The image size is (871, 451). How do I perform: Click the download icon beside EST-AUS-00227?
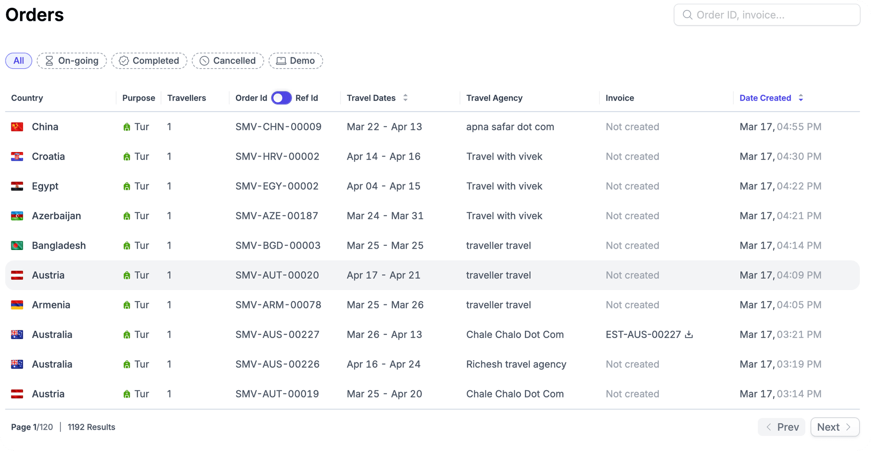click(689, 334)
